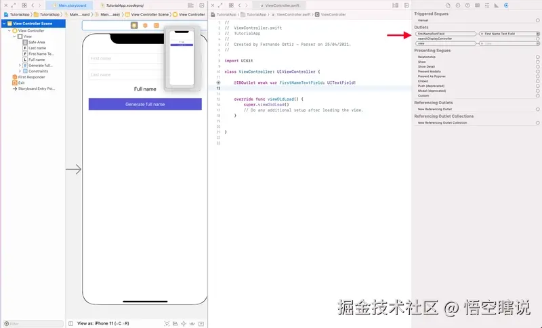The height and width of the screenshot is (328, 542).
Task: Open the View as: iPhone 11 device selector
Action: tap(103, 323)
